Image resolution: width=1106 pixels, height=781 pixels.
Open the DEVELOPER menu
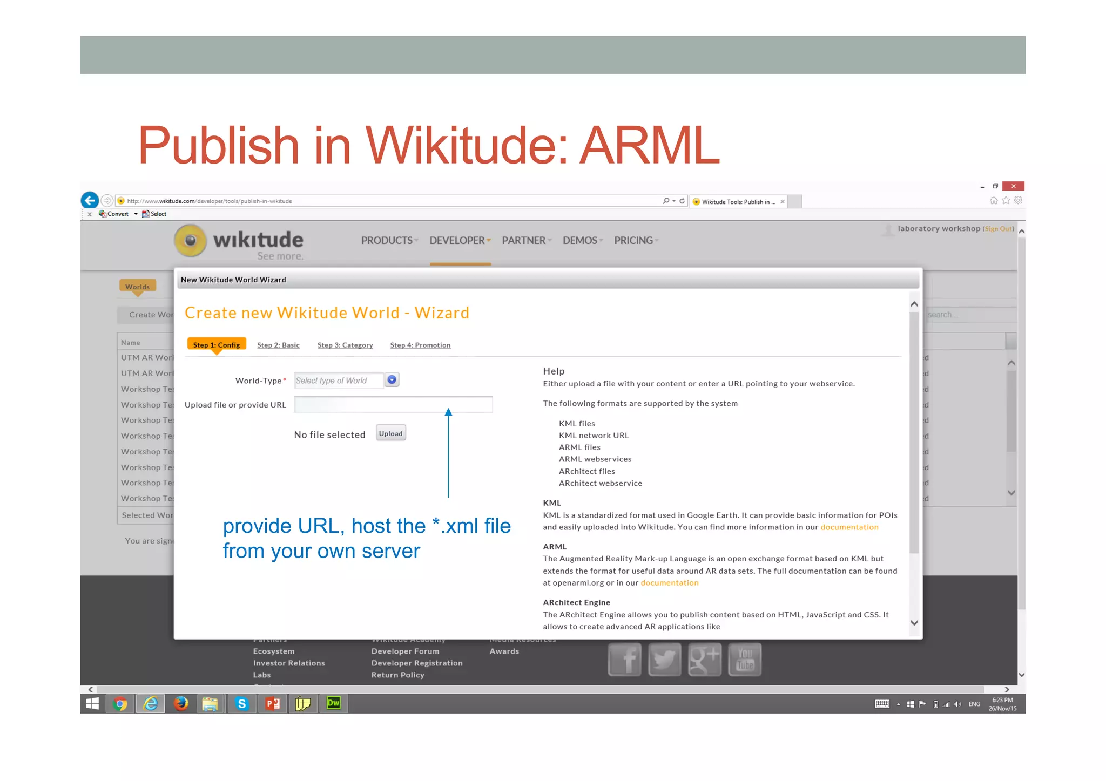(460, 240)
